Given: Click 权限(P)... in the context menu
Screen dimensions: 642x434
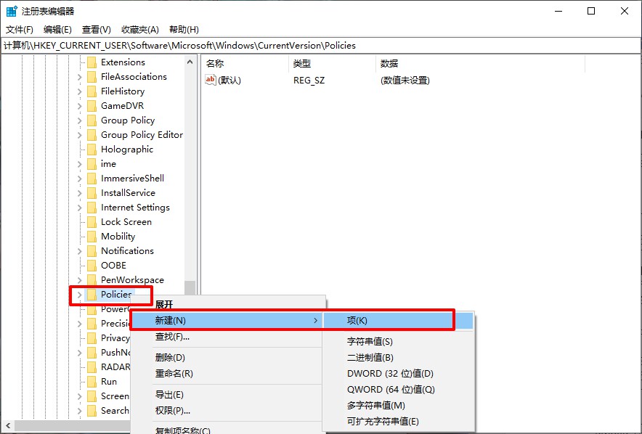Looking at the screenshot, I should [x=173, y=411].
